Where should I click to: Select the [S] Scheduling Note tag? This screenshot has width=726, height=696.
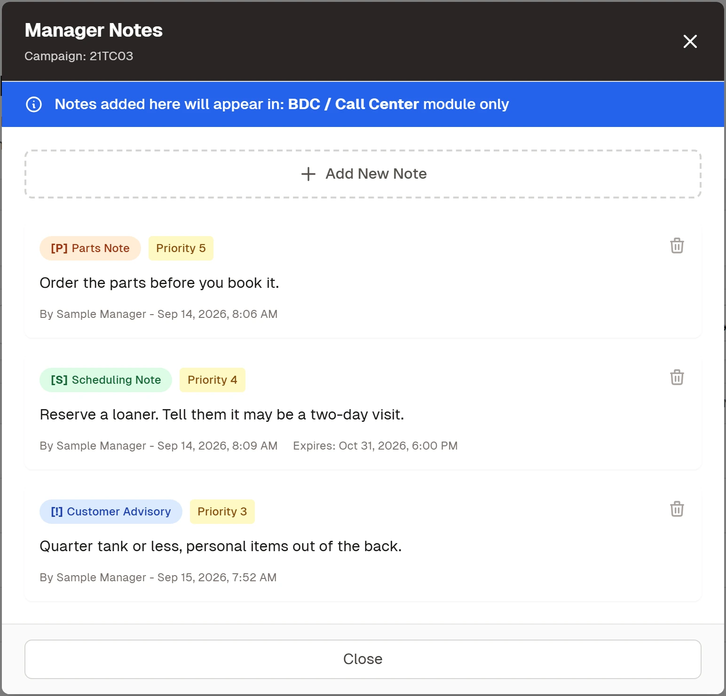(106, 380)
